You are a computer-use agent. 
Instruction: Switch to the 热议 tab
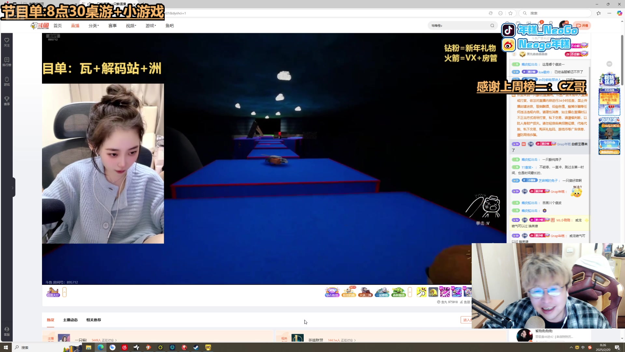pyautogui.click(x=50, y=320)
